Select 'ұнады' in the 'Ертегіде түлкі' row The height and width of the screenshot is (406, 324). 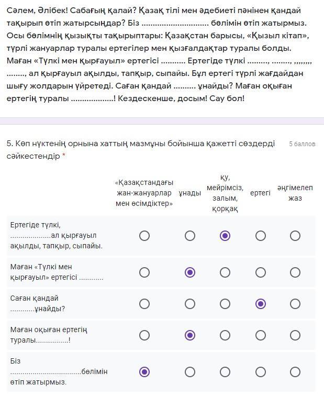(190, 236)
